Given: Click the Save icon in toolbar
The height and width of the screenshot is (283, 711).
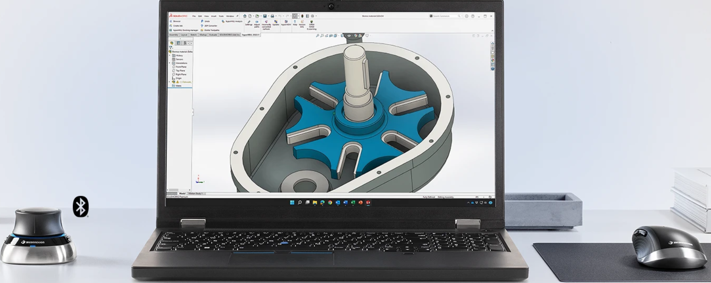Looking at the screenshot, I should pos(265,16).
